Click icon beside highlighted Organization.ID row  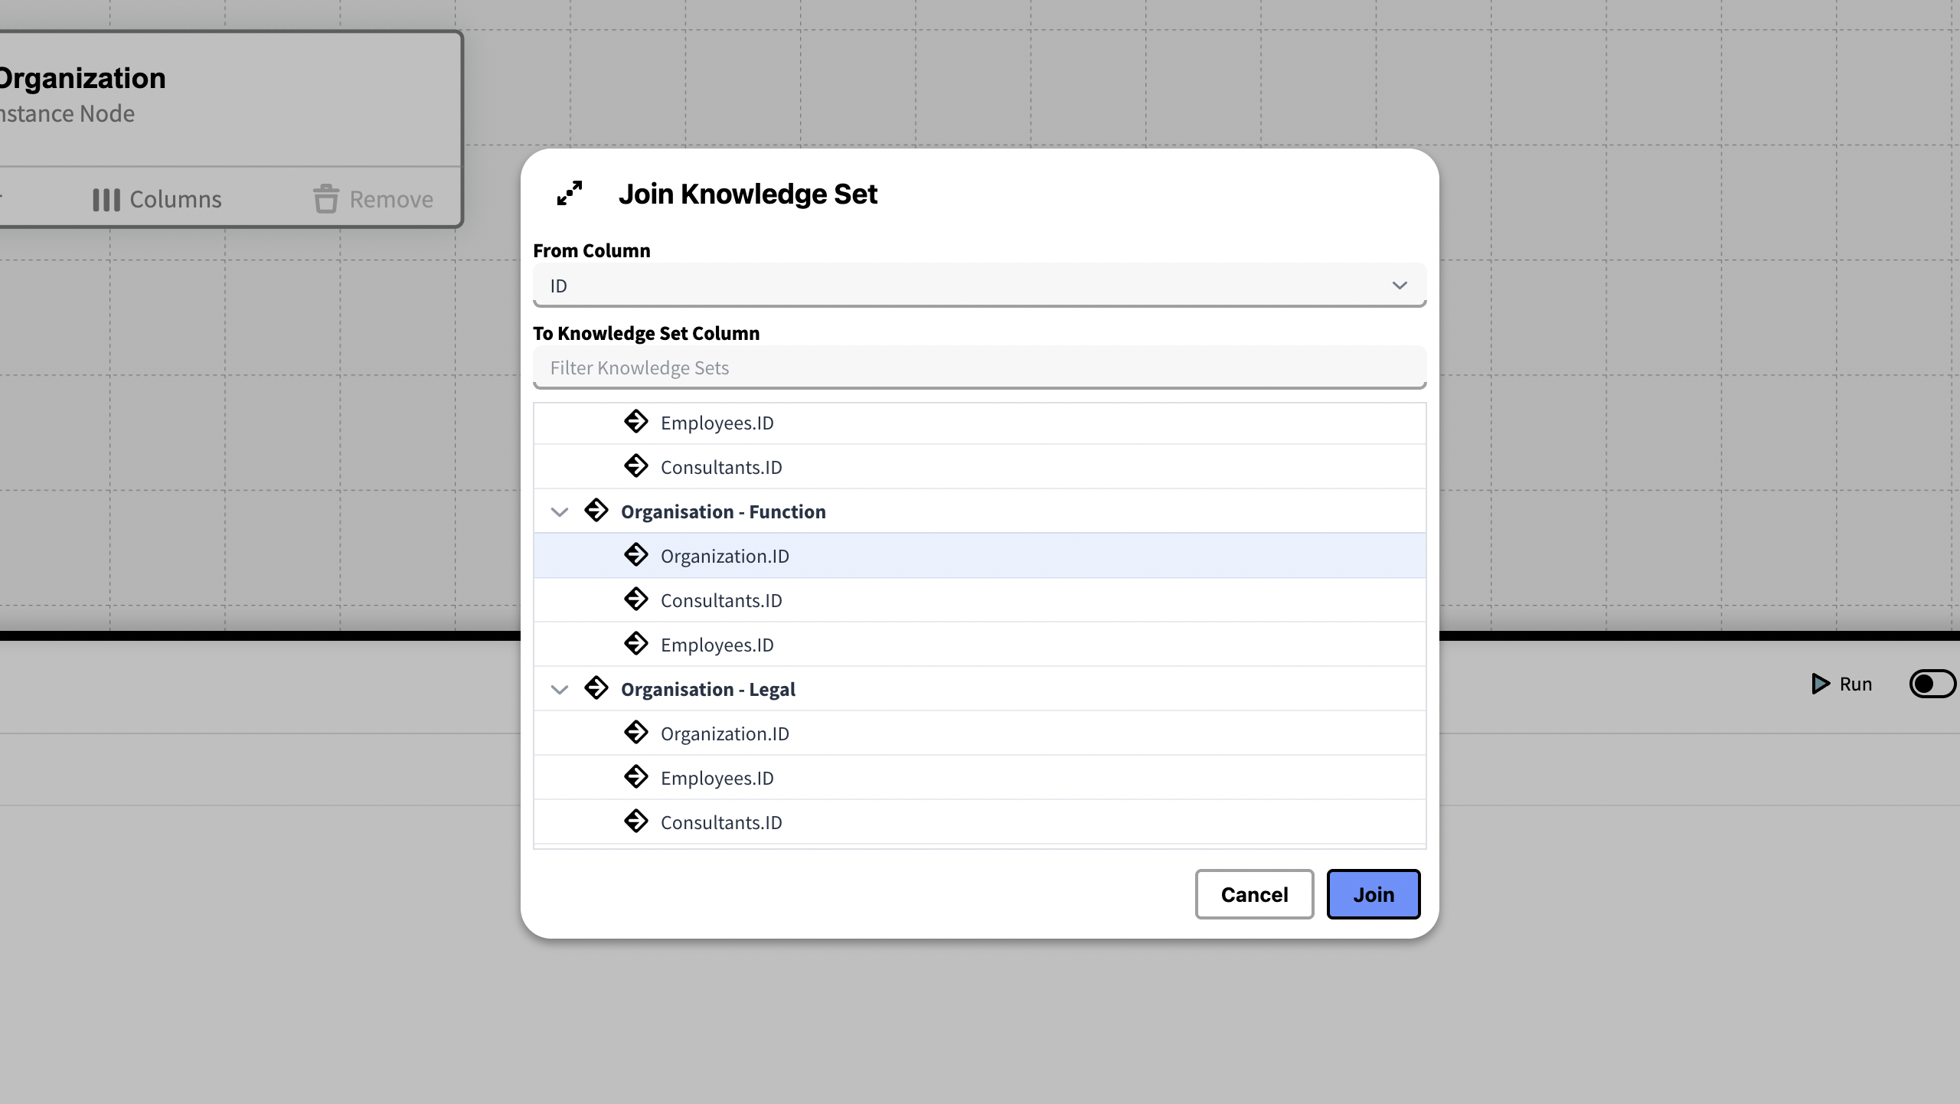(x=636, y=555)
